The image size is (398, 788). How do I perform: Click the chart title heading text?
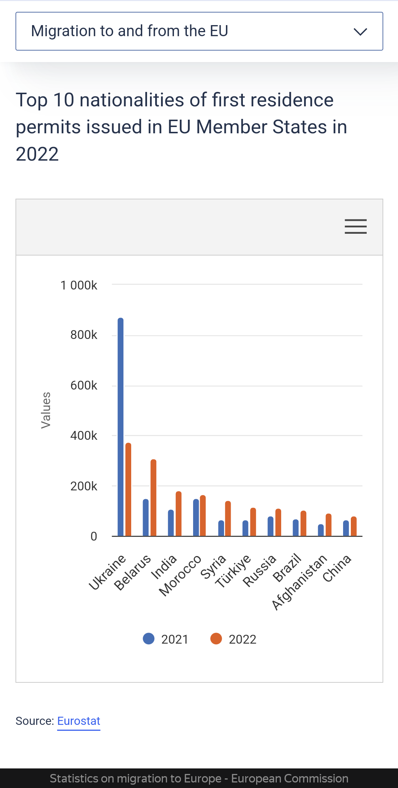click(181, 127)
